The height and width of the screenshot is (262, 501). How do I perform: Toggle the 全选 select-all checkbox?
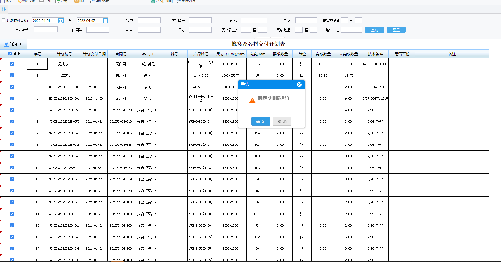click(x=10, y=54)
